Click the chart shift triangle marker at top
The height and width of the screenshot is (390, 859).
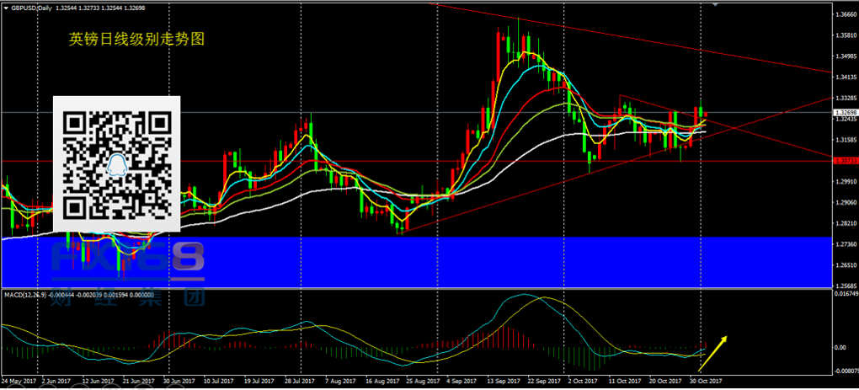[716, 5]
